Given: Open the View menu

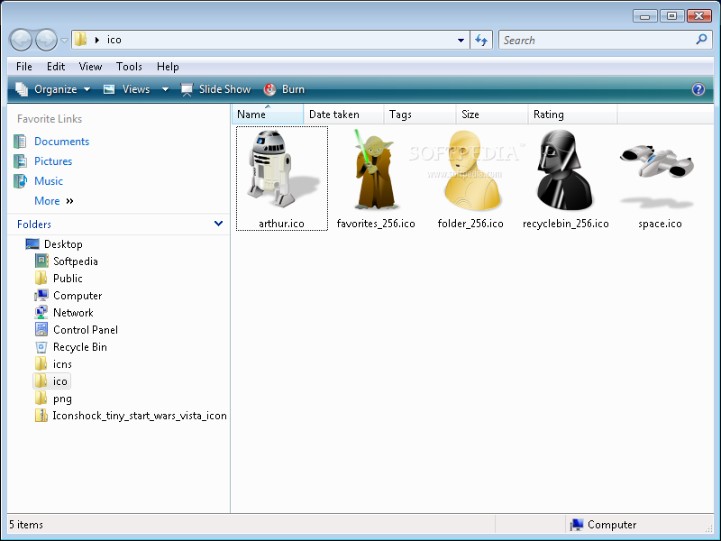Looking at the screenshot, I should (x=90, y=67).
